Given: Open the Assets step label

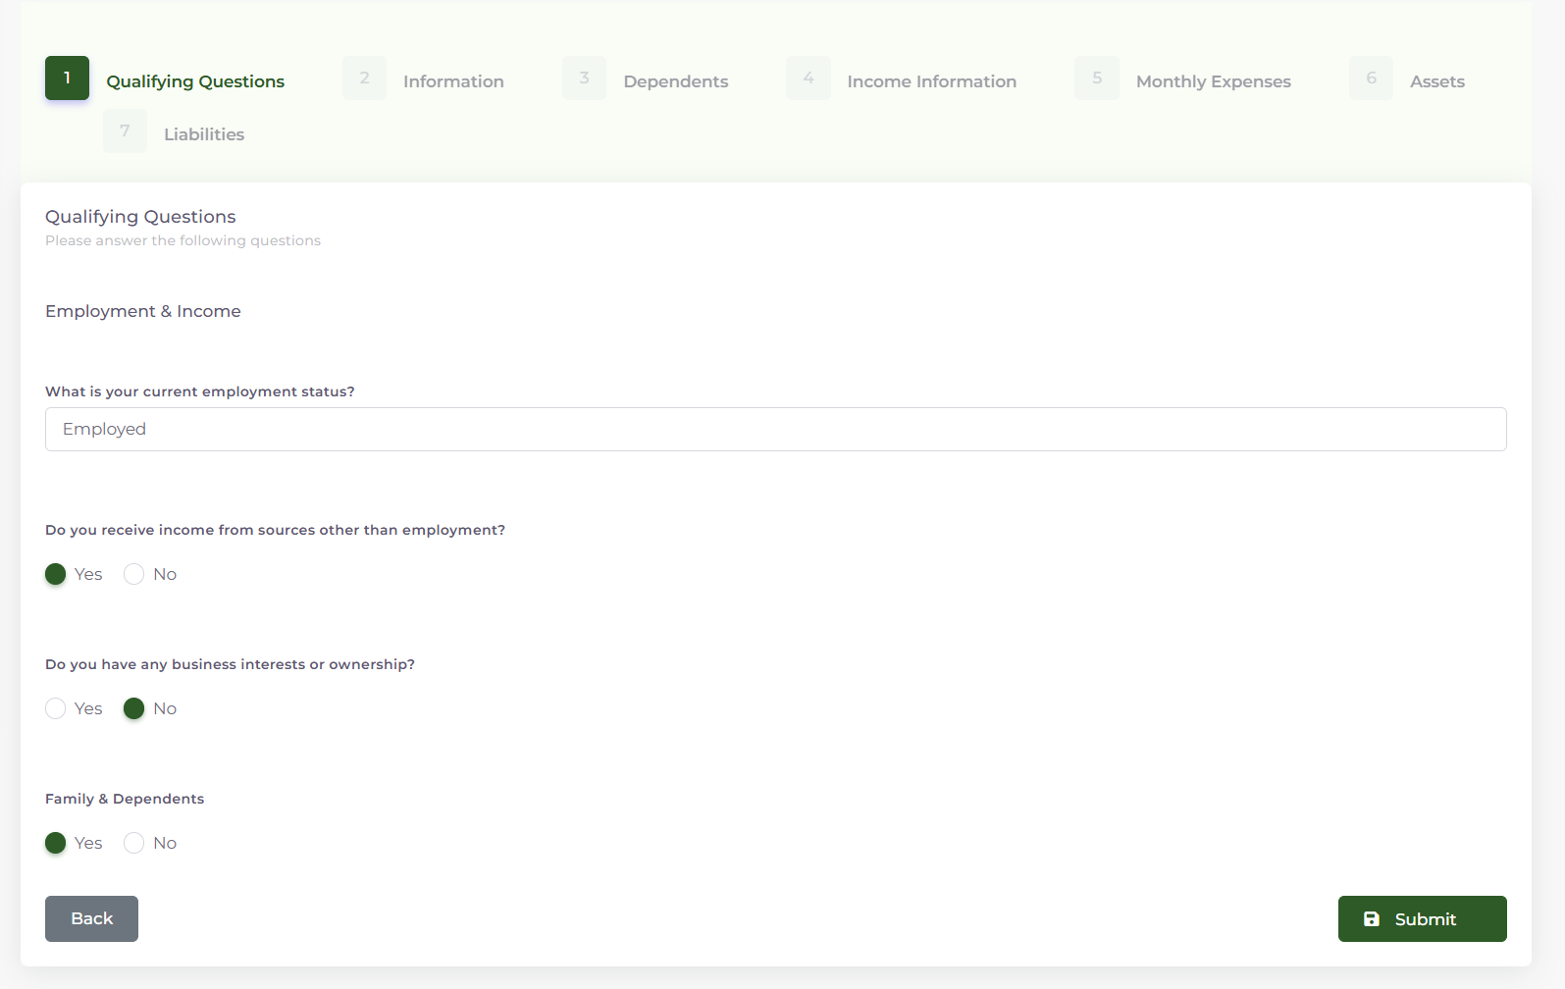Looking at the screenshot, I should 1436,81.
